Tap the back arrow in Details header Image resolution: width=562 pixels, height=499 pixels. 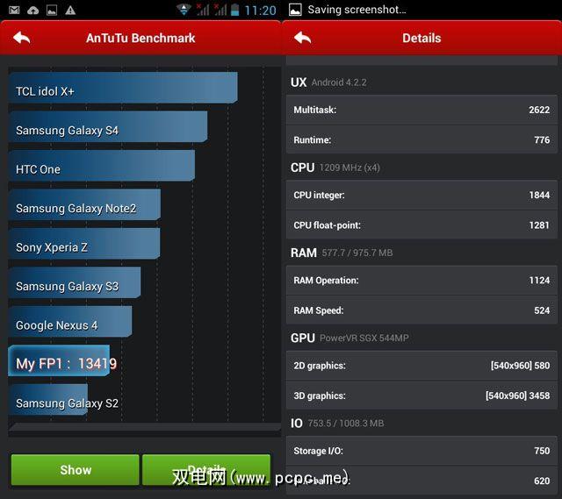point(302,38)
